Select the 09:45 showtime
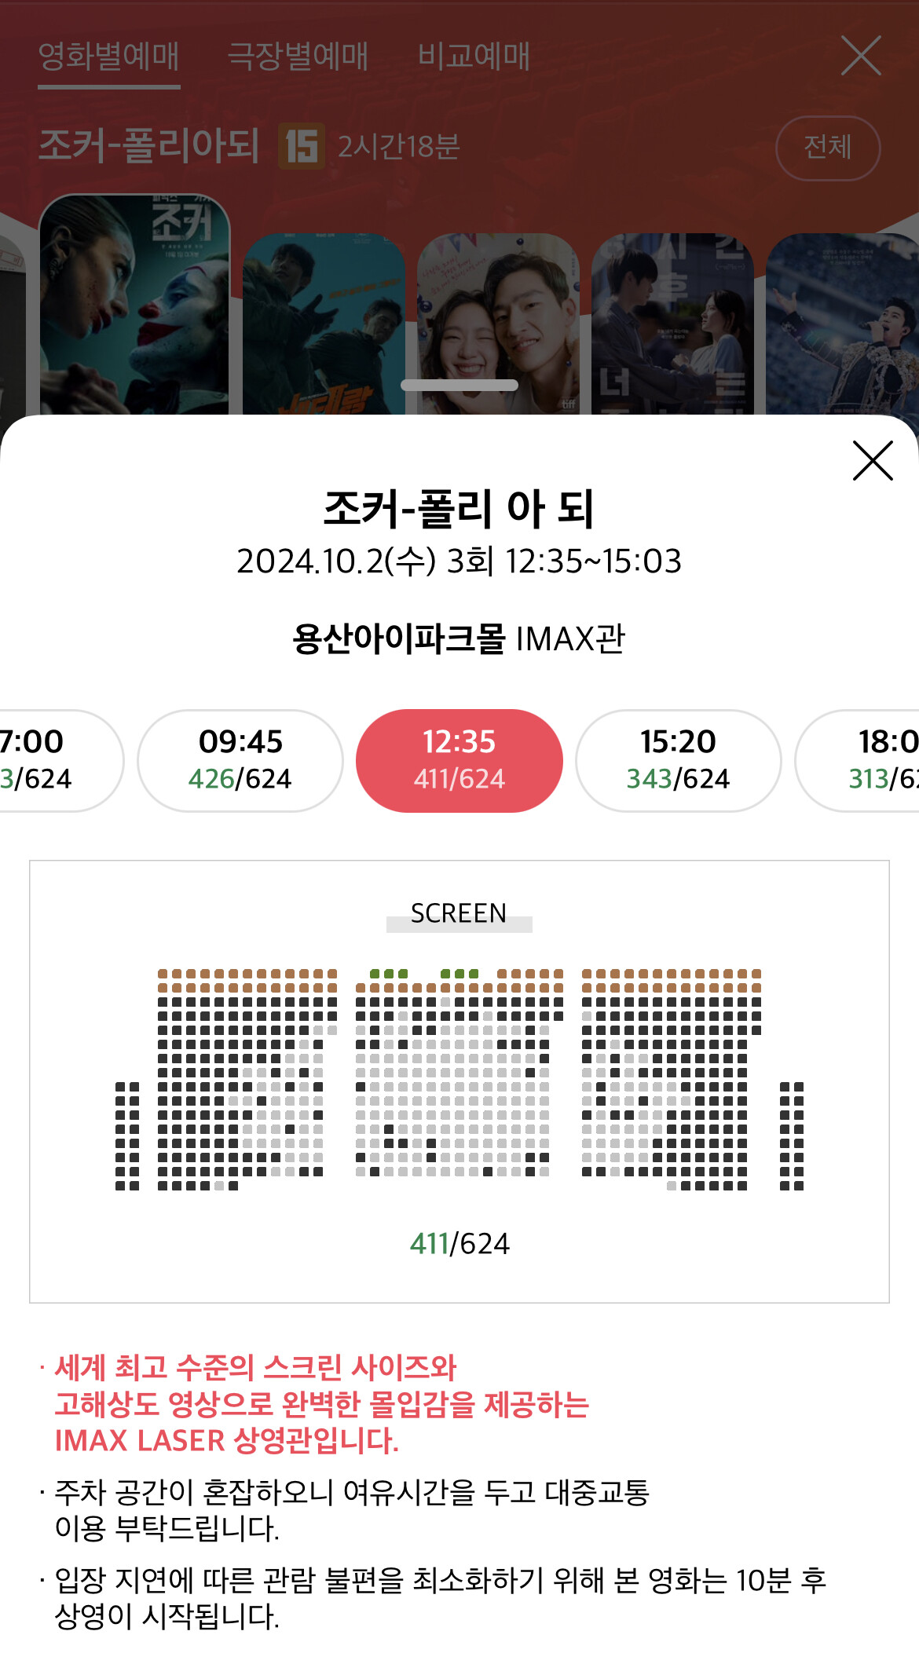Viewport: 919px width, 1653px height. (240, 760)
